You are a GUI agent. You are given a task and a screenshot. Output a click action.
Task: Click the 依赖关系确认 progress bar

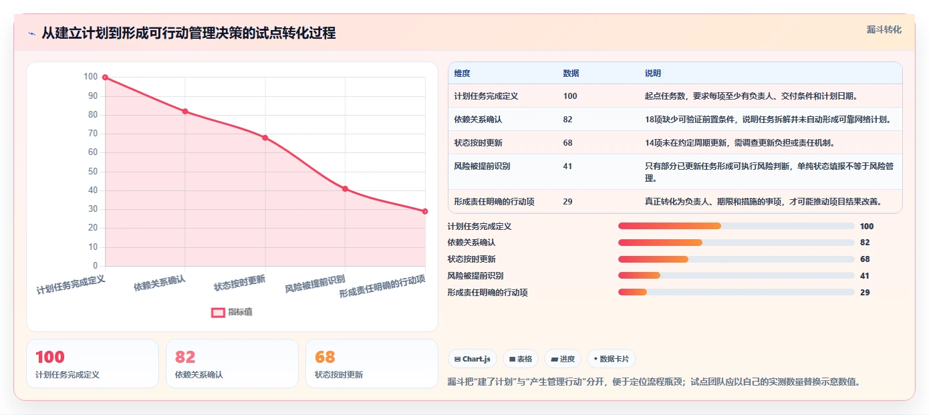(x=737, y=243)
